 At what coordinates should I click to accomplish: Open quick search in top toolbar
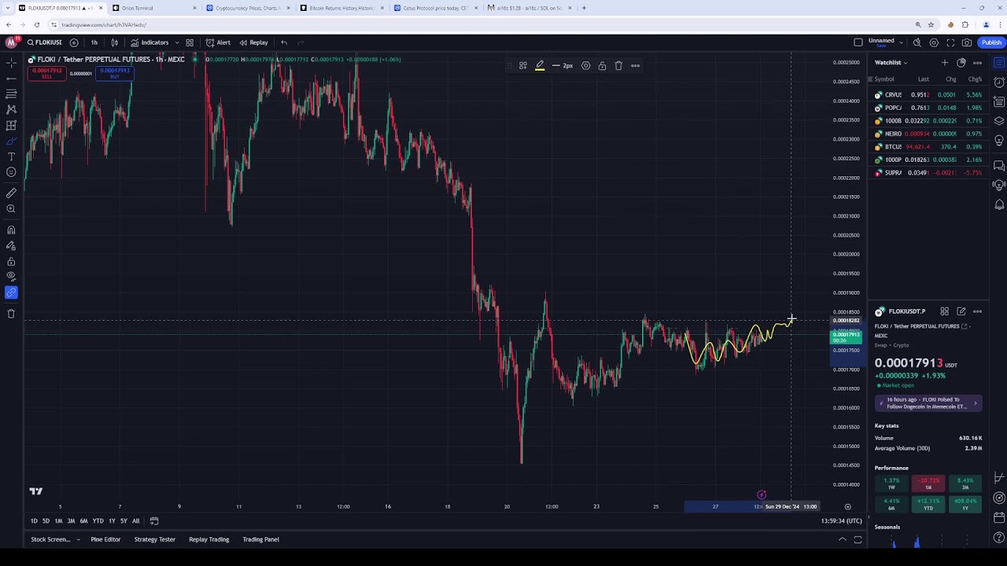click(x=917, y=42)
